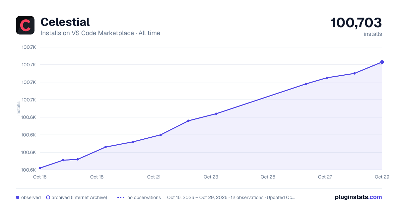398x209 pixels.
Task: Click the filled observed legend dot
Action: [18, 197]
